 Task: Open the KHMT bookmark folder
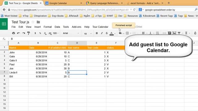pyautogui.click(x=108, y=16)
